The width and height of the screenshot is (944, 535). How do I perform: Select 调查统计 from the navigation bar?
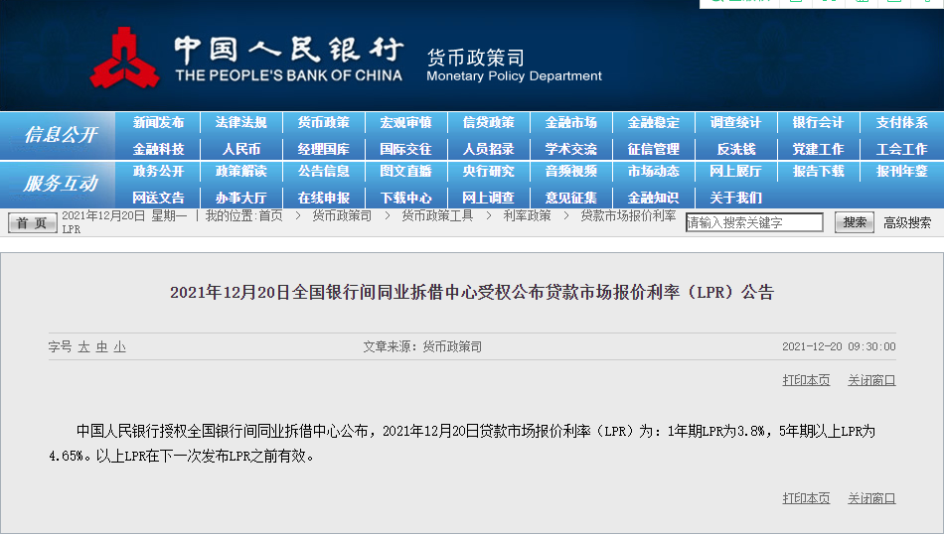[735, 123]
